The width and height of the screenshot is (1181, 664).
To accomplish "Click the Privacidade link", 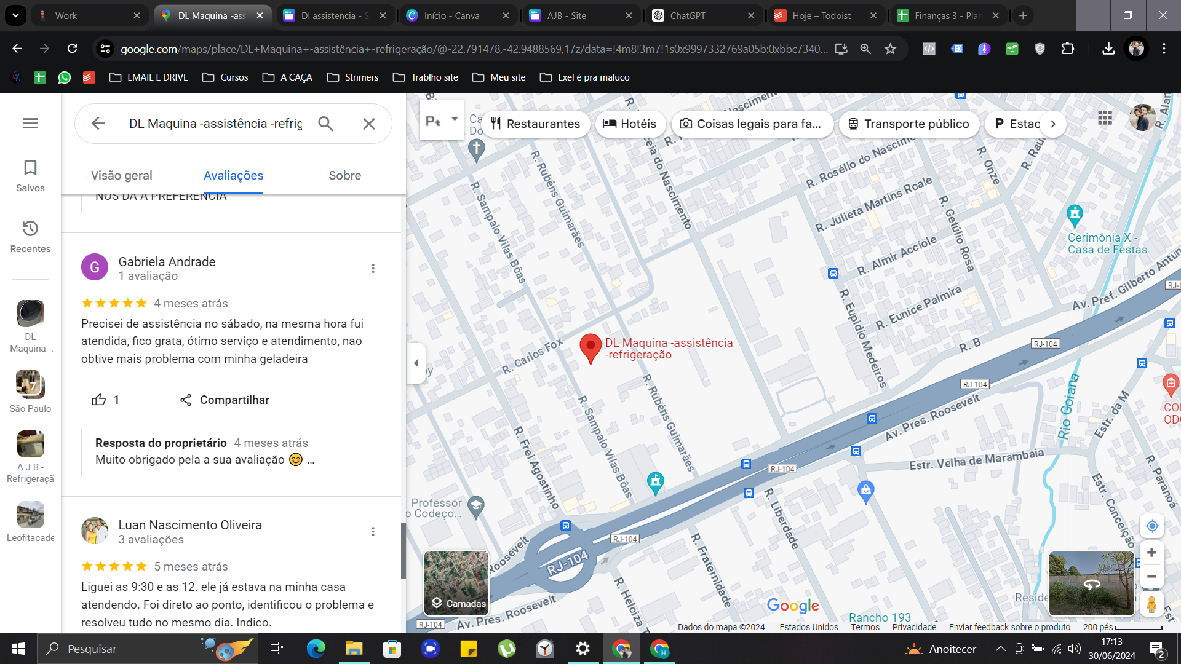I will pyautogui.click(x=914, y=627).
